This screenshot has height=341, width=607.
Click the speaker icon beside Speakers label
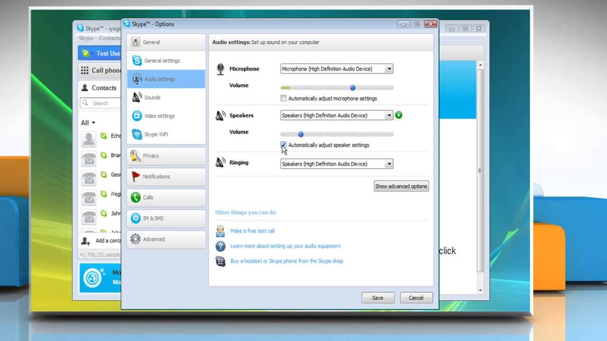coord(221,116)
